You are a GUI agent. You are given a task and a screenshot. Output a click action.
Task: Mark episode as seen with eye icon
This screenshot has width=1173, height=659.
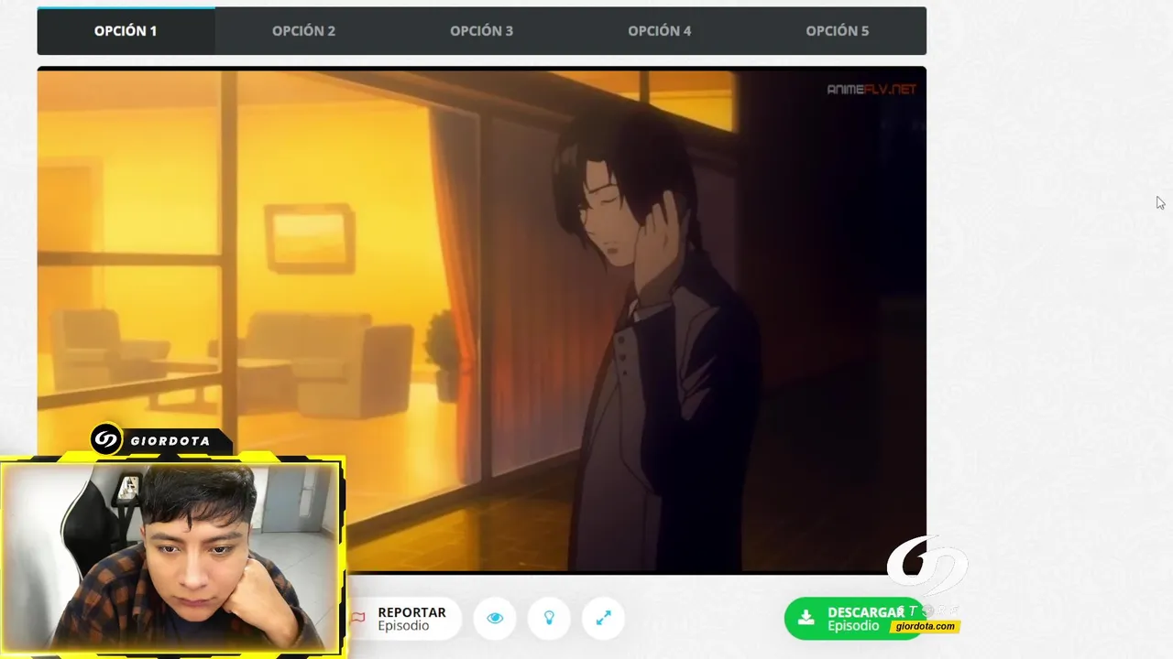[x=495, y=619]
